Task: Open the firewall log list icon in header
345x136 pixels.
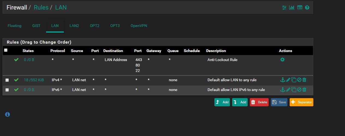Action: [x=300, y=8]
